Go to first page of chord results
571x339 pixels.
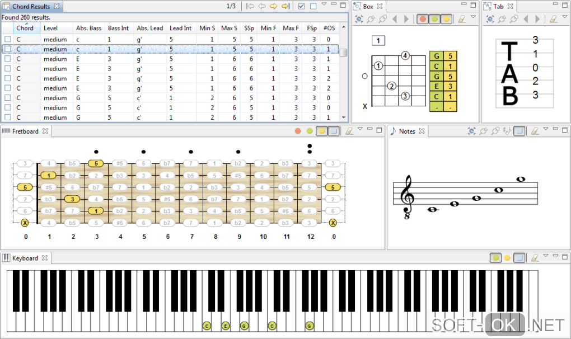[250, 6]
